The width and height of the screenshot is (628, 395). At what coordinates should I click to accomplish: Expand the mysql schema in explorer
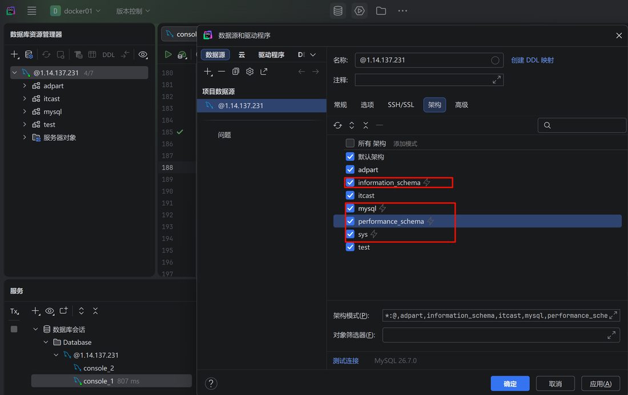pos(25,112)
